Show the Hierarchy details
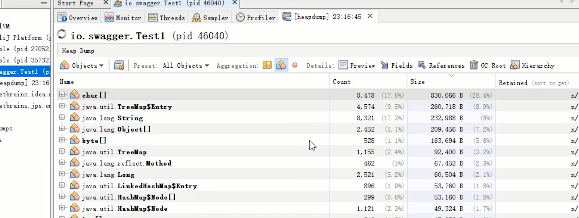This screenshot has width=579, height=218. click(533, 65)
